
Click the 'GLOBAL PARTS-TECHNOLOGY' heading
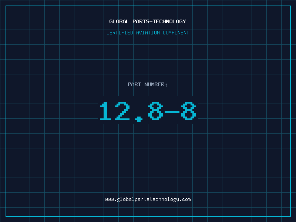(x=148, y=21)
